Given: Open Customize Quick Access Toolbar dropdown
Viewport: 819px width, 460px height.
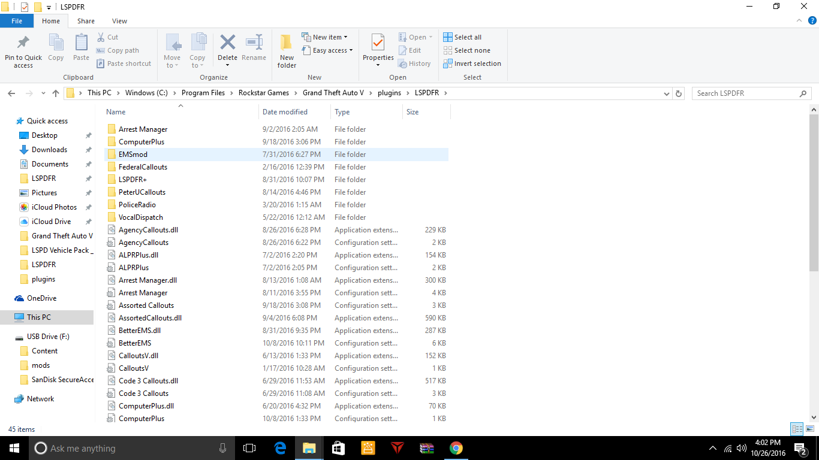Looking at the screenshot, I should click(x=49, y=7).
